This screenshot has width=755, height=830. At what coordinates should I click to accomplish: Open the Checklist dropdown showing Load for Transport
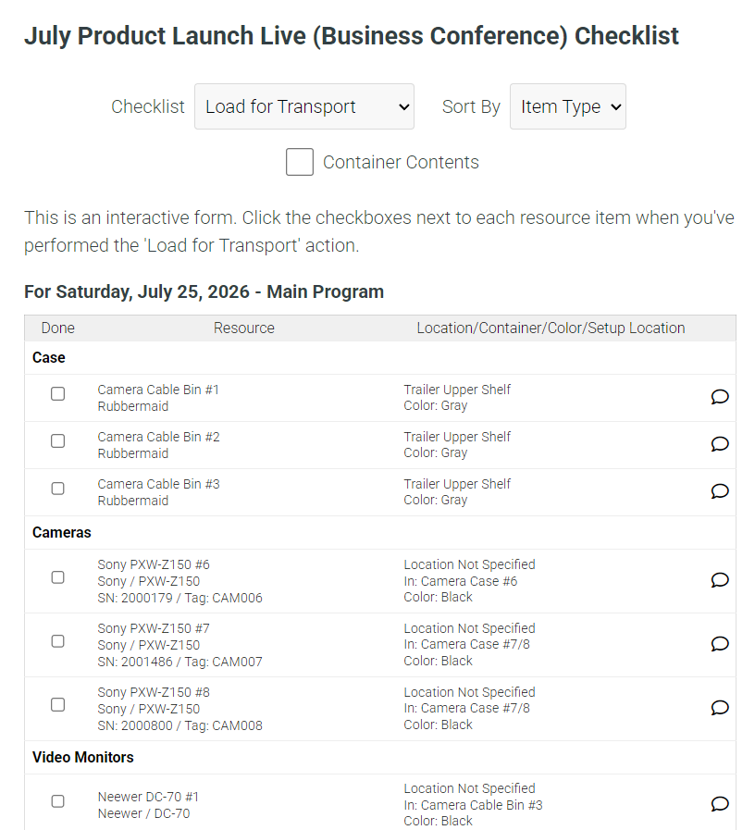(x=304, y=106)
